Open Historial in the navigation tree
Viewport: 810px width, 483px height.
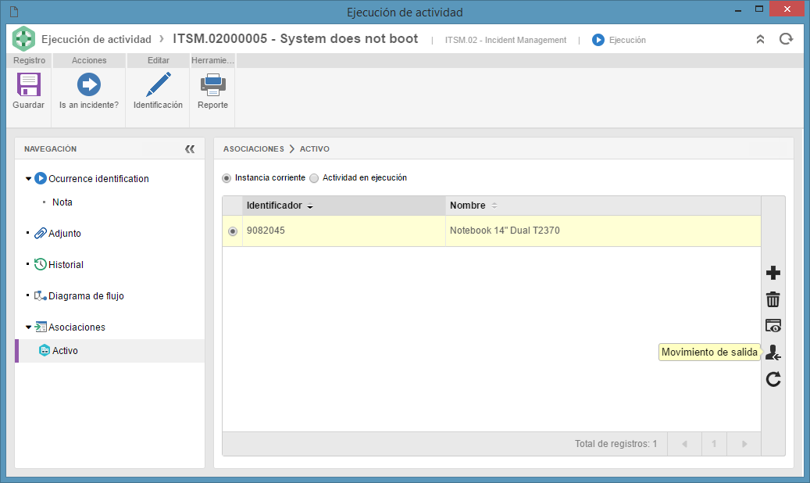pyautogui.click(x=66, y=265)
